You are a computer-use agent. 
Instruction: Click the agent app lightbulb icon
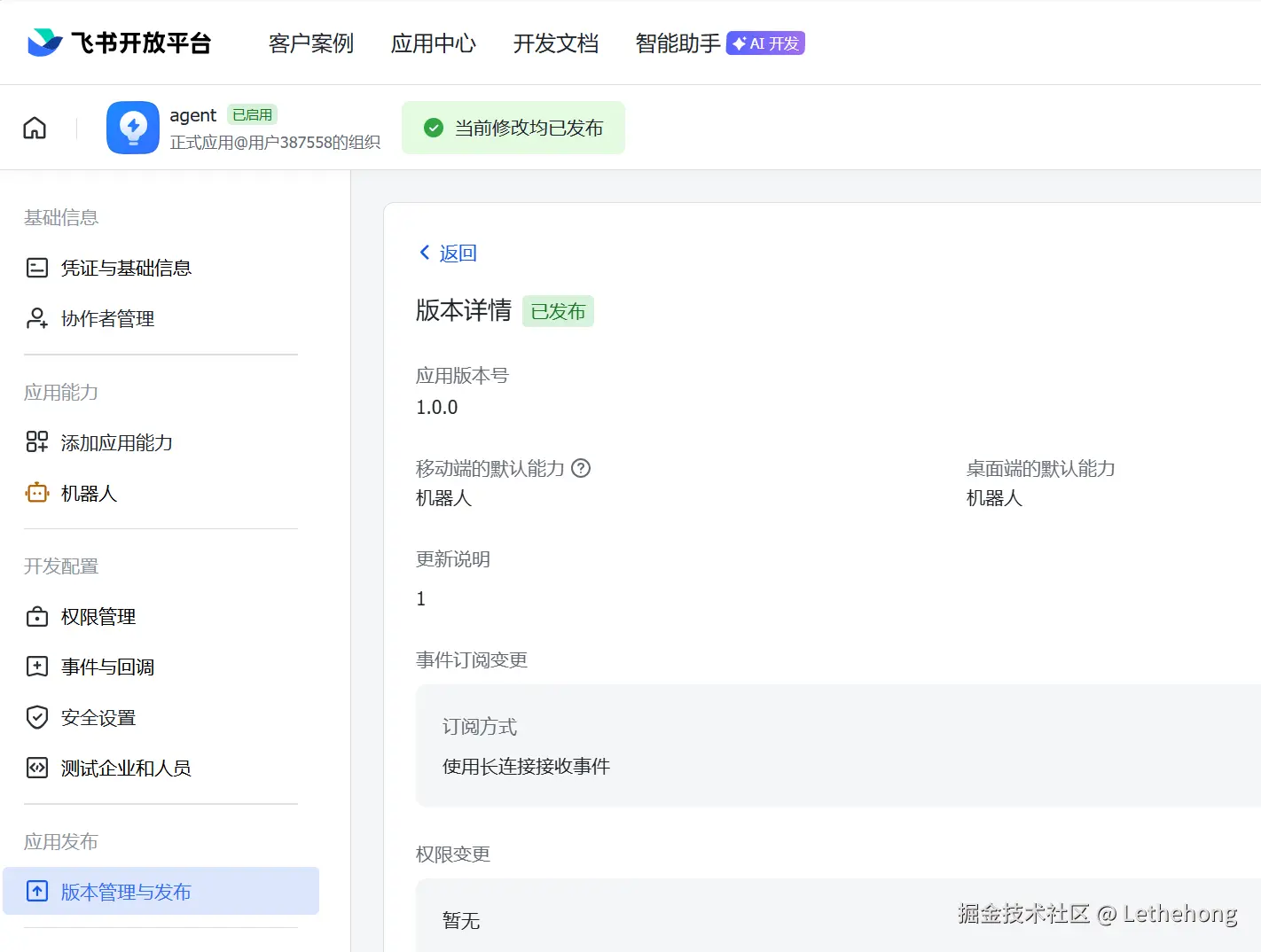133,128
